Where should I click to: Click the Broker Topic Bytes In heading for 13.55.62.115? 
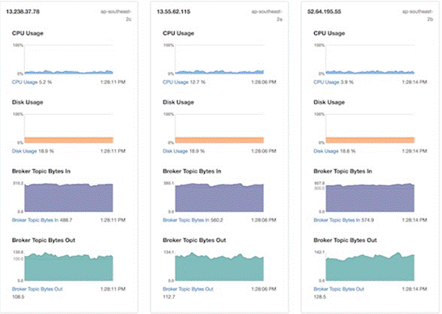pyautogui.click(x=192, y=171)
